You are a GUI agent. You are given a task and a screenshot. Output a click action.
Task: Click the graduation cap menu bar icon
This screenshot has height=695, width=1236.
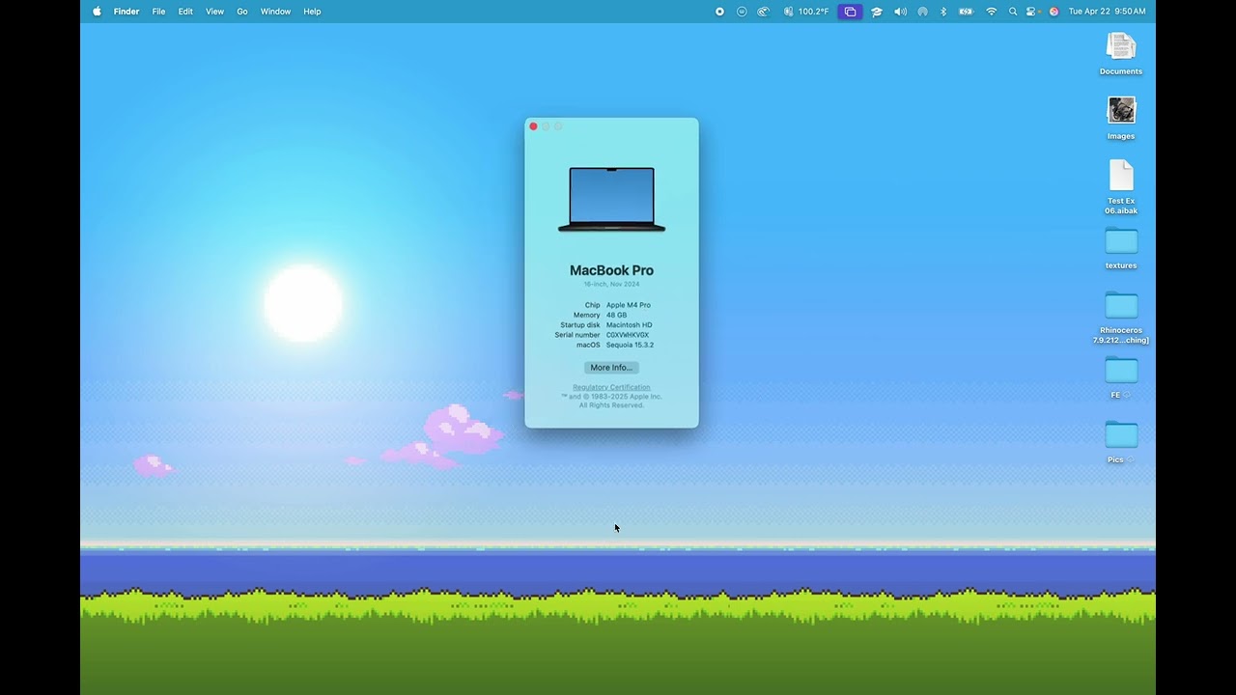[x=877, y=12]
